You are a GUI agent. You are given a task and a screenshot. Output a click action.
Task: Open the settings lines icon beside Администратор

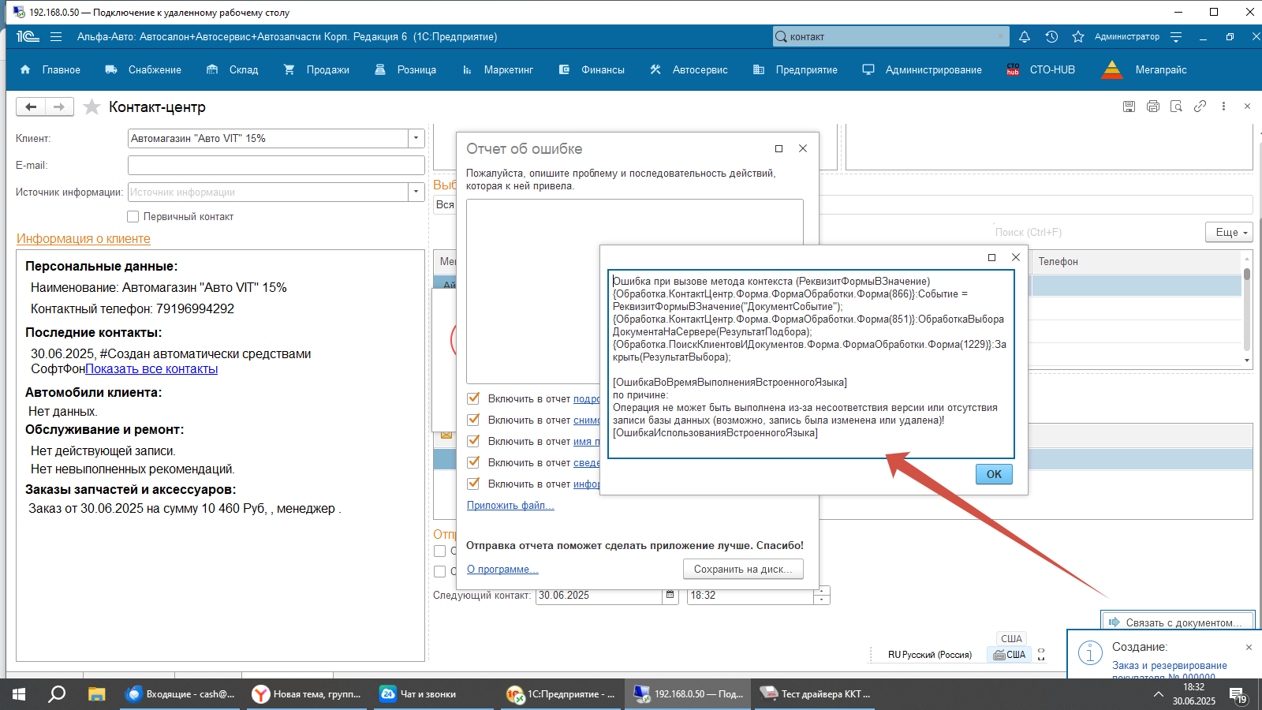[x=1176, y=37]
